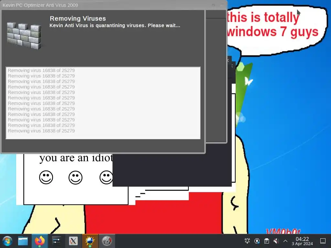Click the second smiley face
Viewport: 331px width, 248px height.
point(75,177)
